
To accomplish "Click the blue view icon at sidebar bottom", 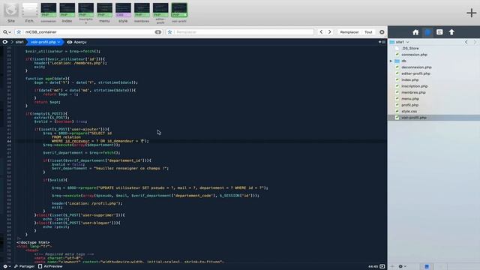I will 427,266.
